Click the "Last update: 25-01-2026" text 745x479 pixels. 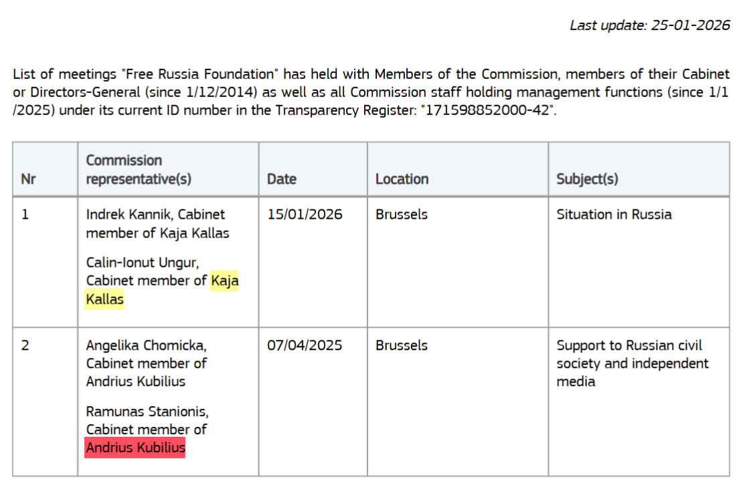[x=649, y=25]
